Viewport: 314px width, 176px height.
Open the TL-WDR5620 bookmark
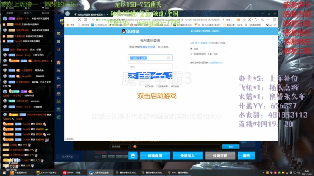click(x=99, y=25)
